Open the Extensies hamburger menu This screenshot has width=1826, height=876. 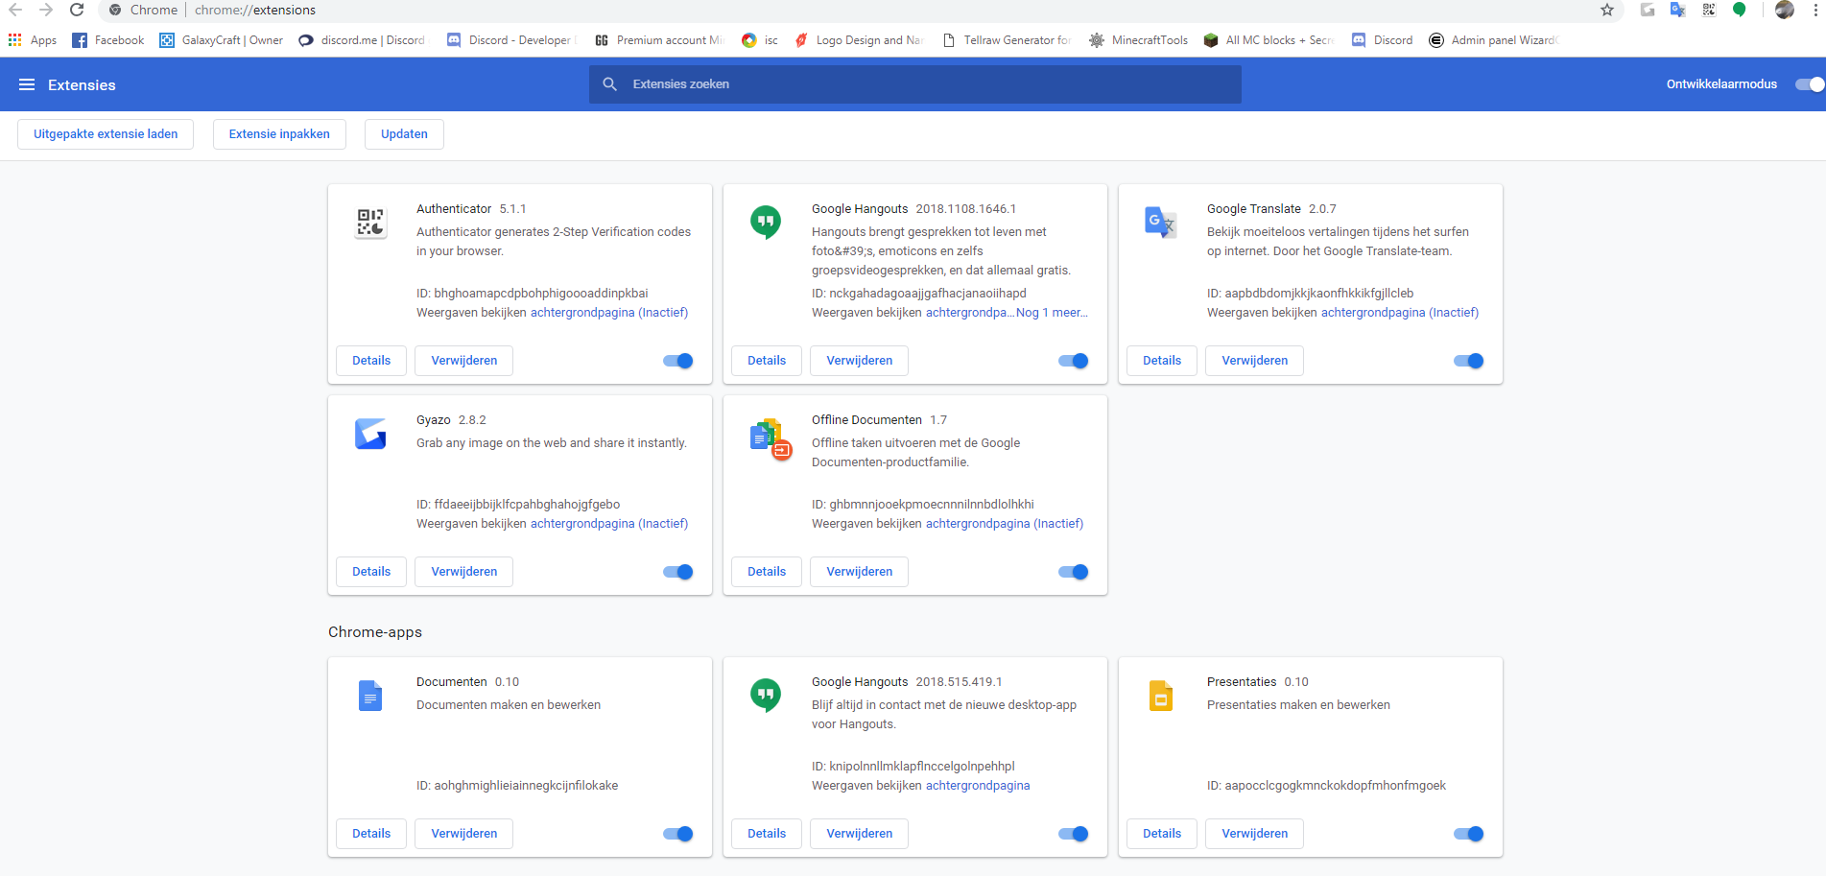pyautogui.click(x=27, y=84)
